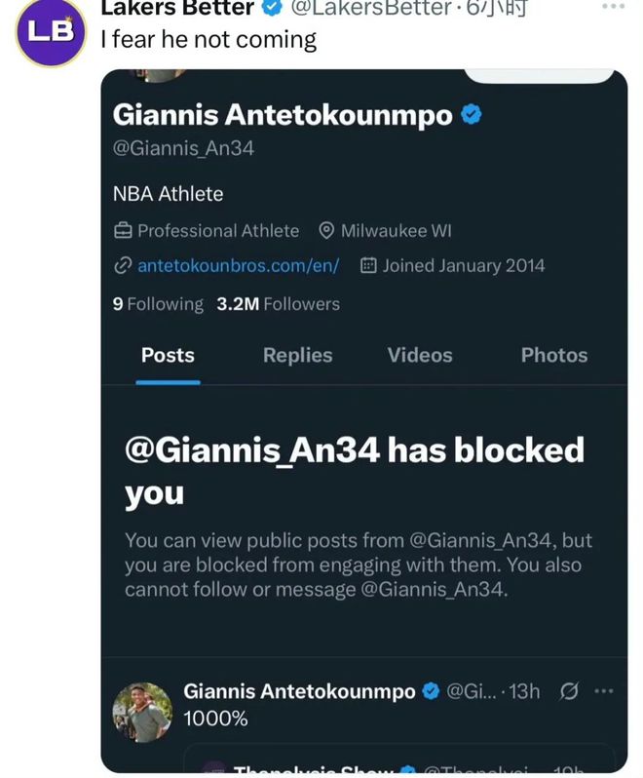Click Giannis's profile photo on the 1000% post
The height and width of the screenshot is (778, 643).
(x=144, y=713)
